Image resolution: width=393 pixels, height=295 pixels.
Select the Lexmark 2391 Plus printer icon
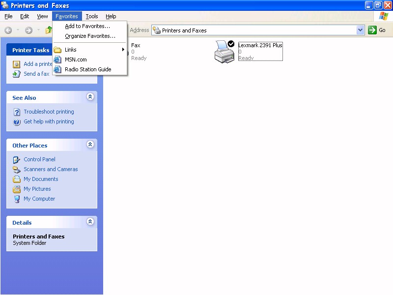click(225, 52)
